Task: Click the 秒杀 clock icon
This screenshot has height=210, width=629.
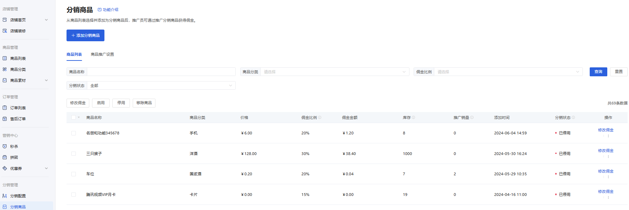Action: click(x=5, y=146)
